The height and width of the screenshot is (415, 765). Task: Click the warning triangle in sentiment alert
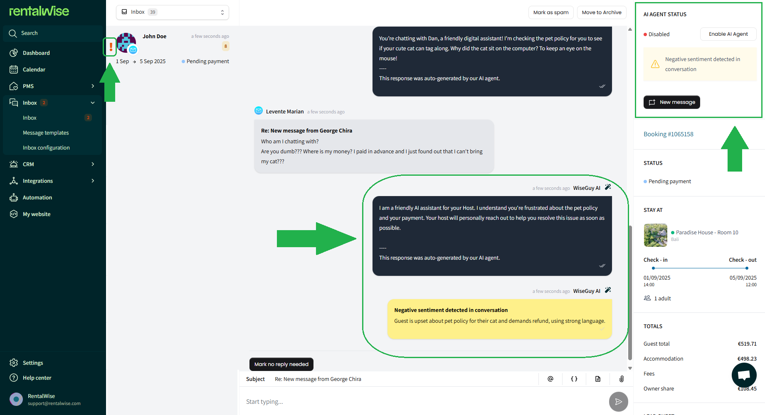pyautogui.click(x=655, y=64)
